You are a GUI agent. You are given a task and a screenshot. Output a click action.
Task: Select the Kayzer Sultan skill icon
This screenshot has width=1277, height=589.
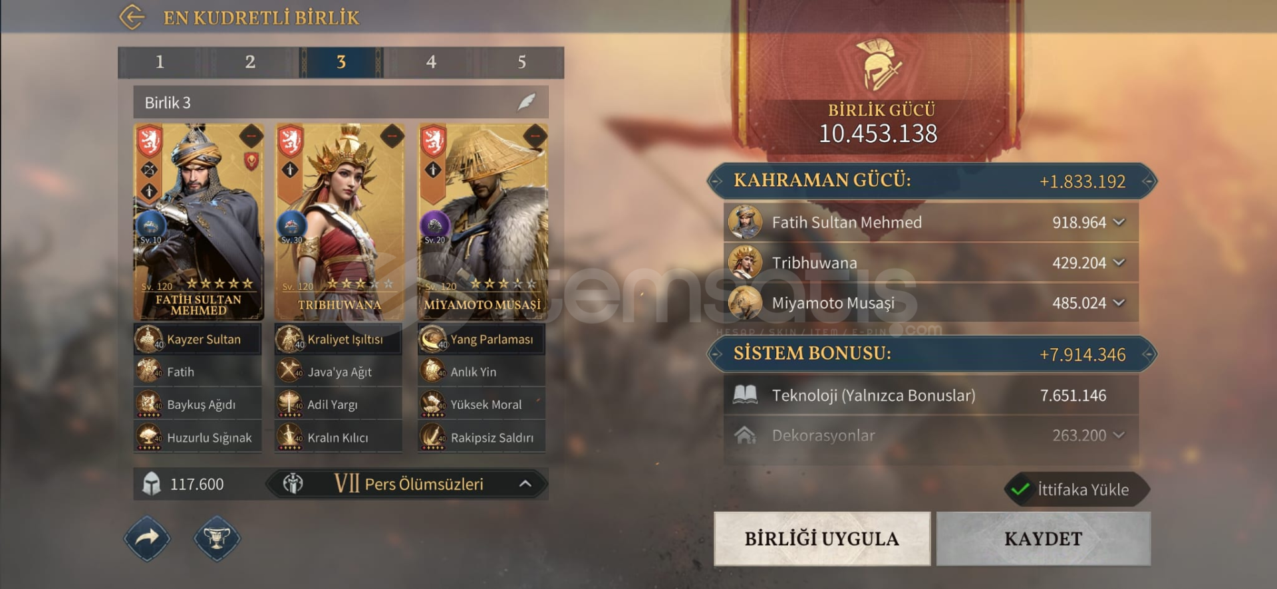[149, 340]
